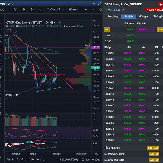Open the D interval selector
163x163 pixels.
(24, 10)
